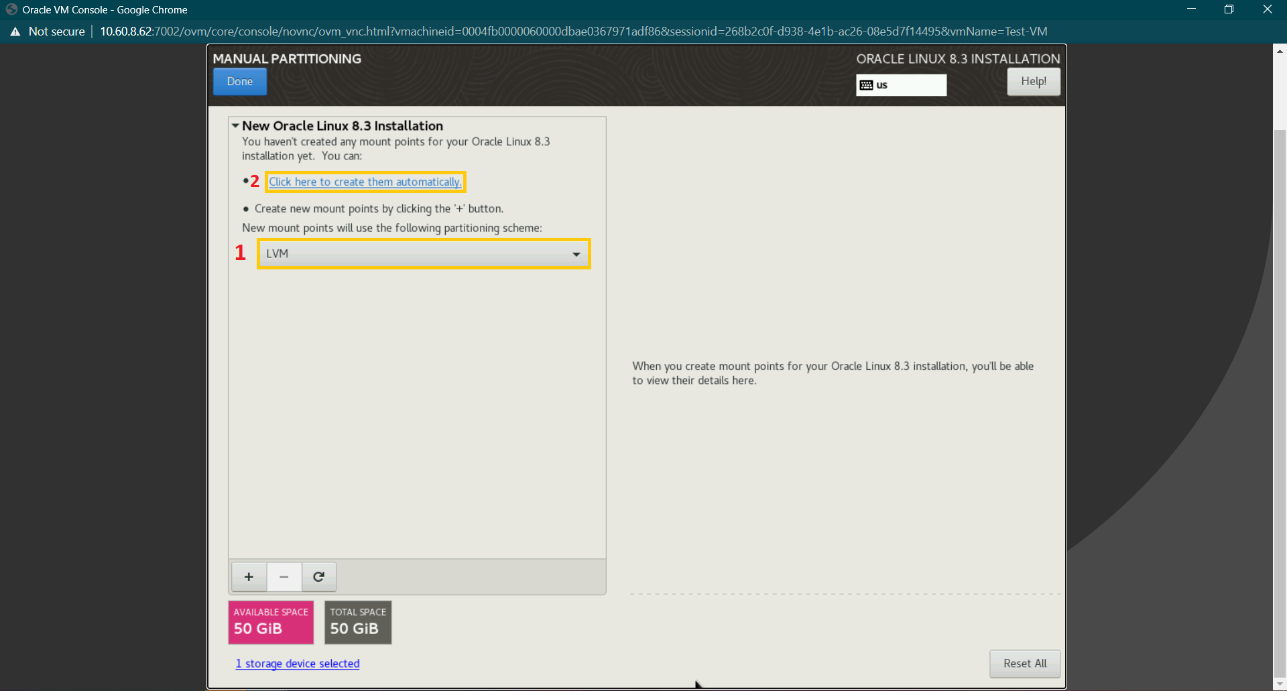
Task: Collapse New Oracle Linux 8.3 Installation section
Action: 235,126
